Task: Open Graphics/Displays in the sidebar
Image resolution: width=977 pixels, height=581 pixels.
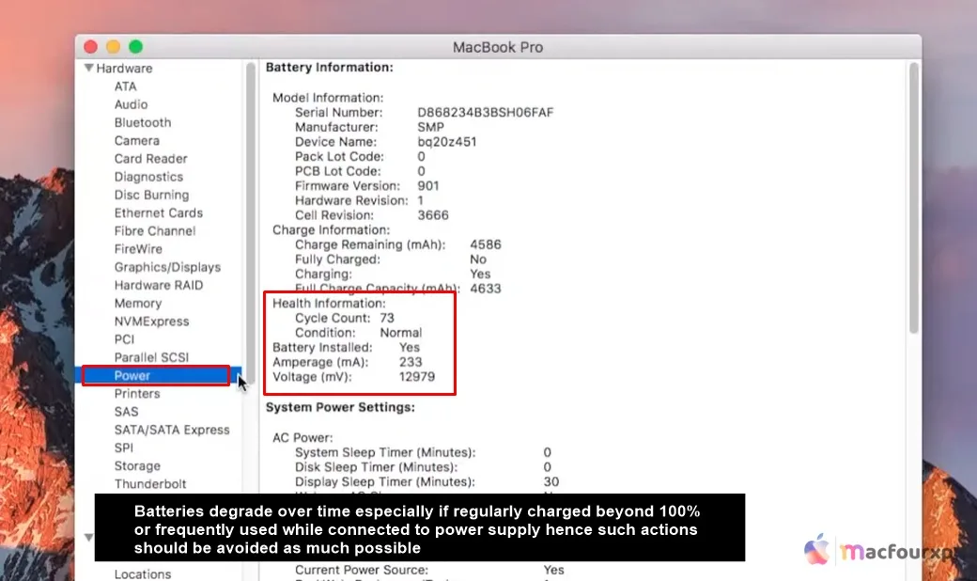Action: 167,267
